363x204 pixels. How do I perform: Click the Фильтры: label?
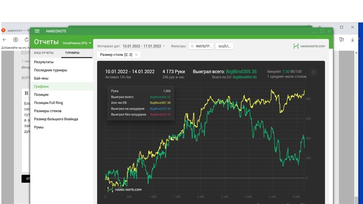click(x=178, y=46)
